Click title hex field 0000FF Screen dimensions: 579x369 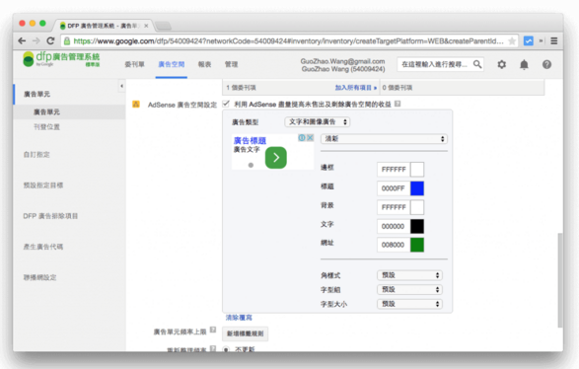coord(394,188)
